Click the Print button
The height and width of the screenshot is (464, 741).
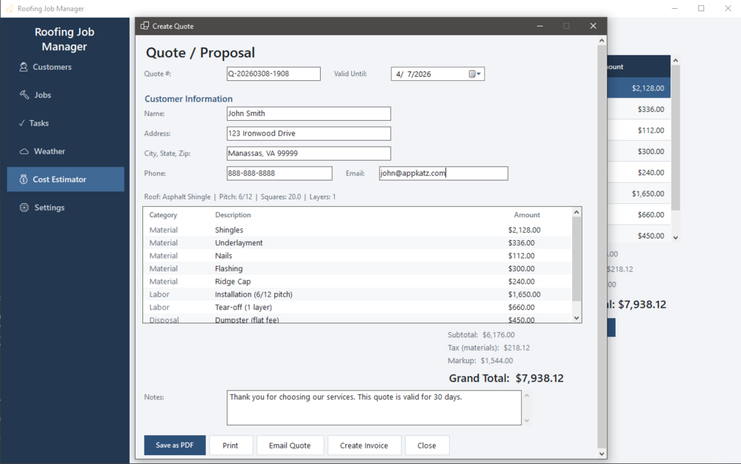231,445
